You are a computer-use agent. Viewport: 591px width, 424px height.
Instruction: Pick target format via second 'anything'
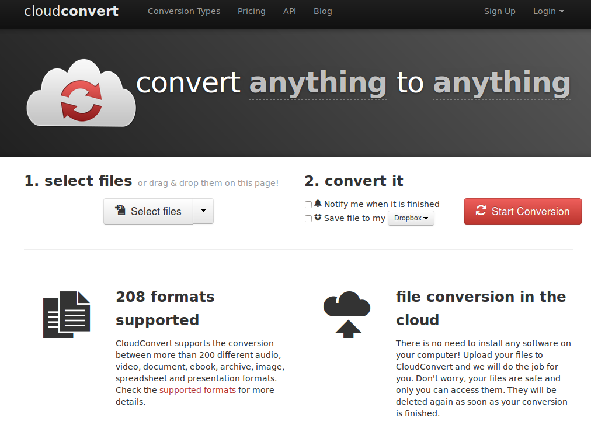pos(502,84)
